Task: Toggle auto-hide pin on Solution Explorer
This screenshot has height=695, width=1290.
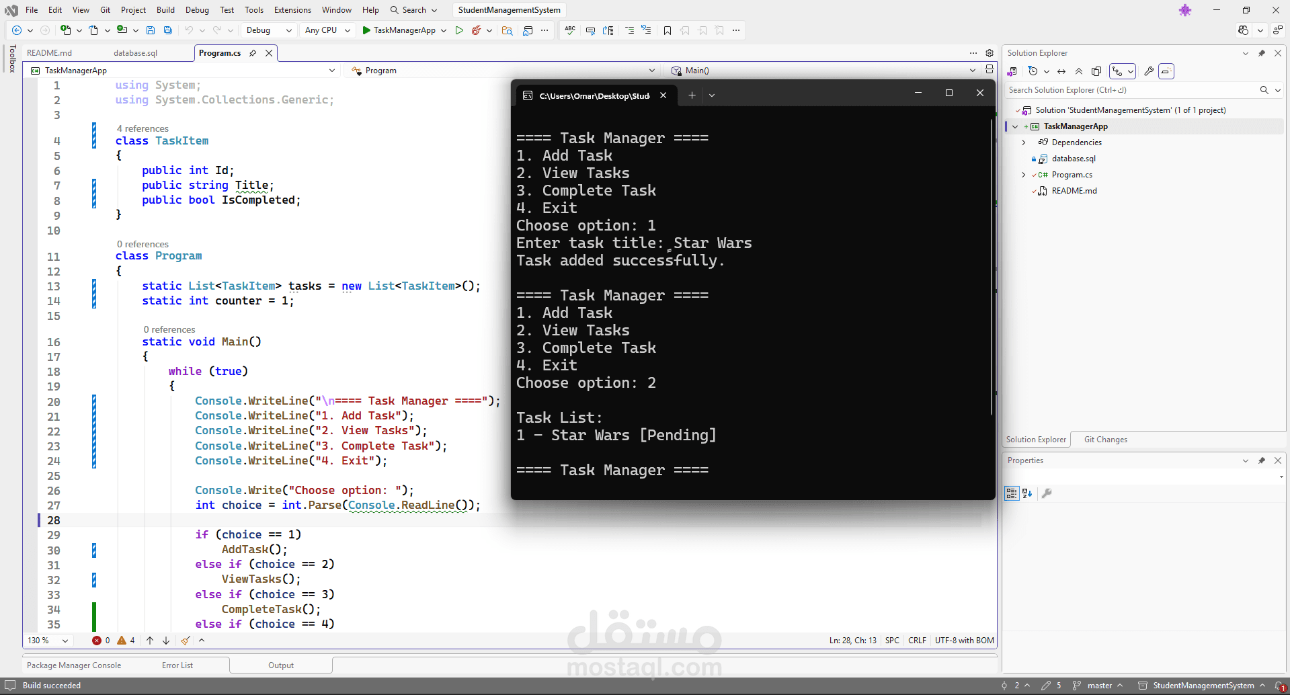Action: tap(1262, 53)
